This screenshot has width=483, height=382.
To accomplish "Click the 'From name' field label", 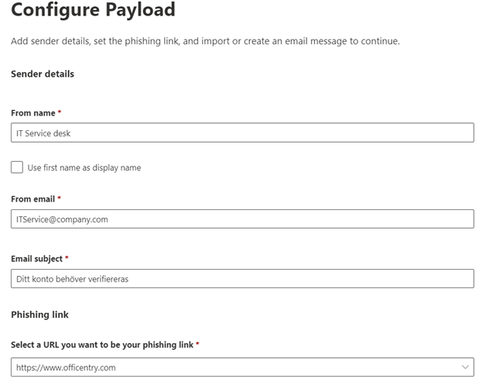I will (33, 113).
